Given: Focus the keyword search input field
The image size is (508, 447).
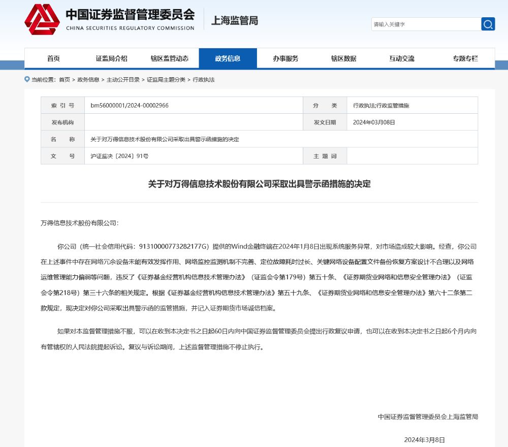Looking at the screenshot, I should (x=426, y=24).
